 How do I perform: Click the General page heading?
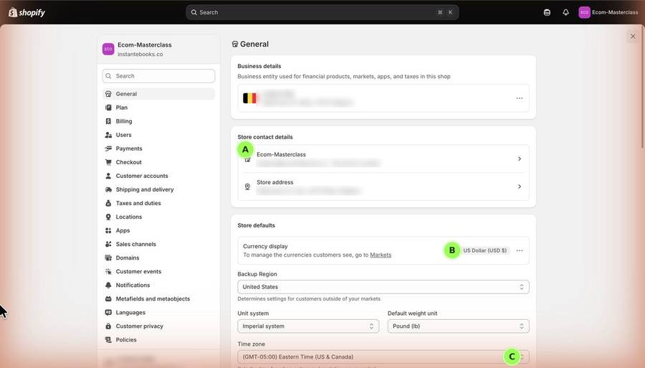point(254,44)
